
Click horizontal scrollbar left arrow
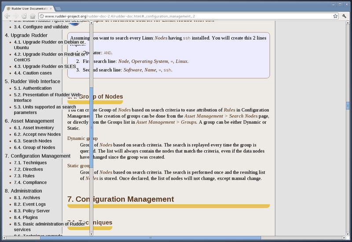tap(4, 238)
